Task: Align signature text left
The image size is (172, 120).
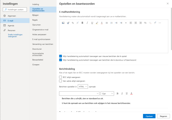Action: coord(131,23)
